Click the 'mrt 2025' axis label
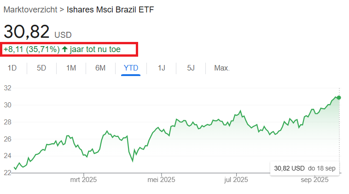 [84, 179]
